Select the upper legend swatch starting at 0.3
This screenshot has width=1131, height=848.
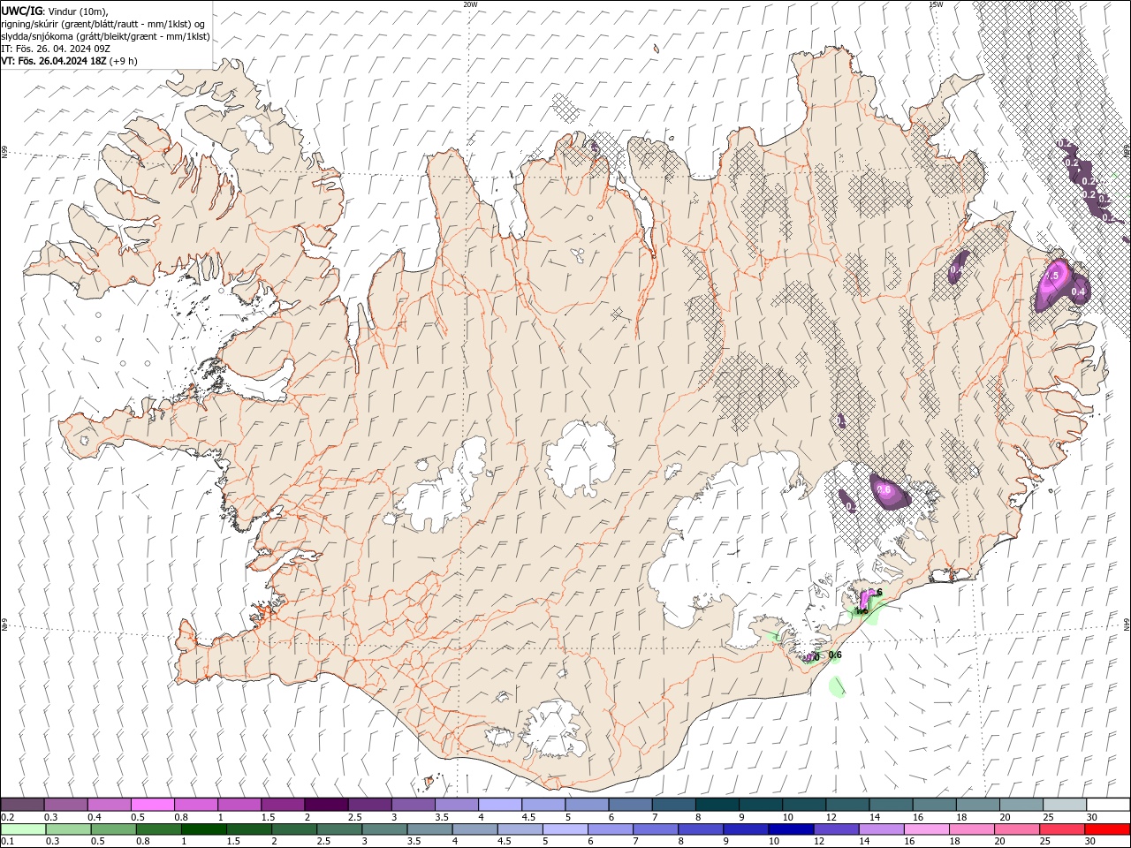(66, 805)
